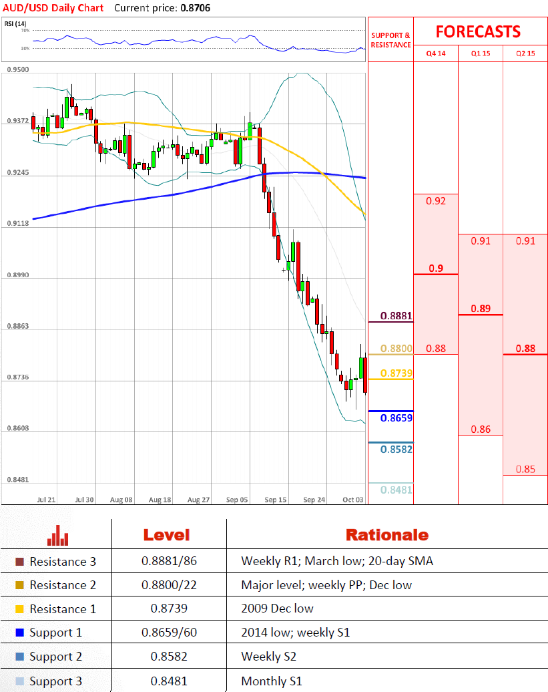Screen dimensions: 548x692
Task: Select the Q4 14 forecast column header
Action: pos(436,53)
